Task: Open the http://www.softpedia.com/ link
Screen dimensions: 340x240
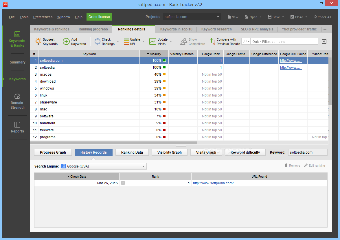Action: (x=213, y=183)
